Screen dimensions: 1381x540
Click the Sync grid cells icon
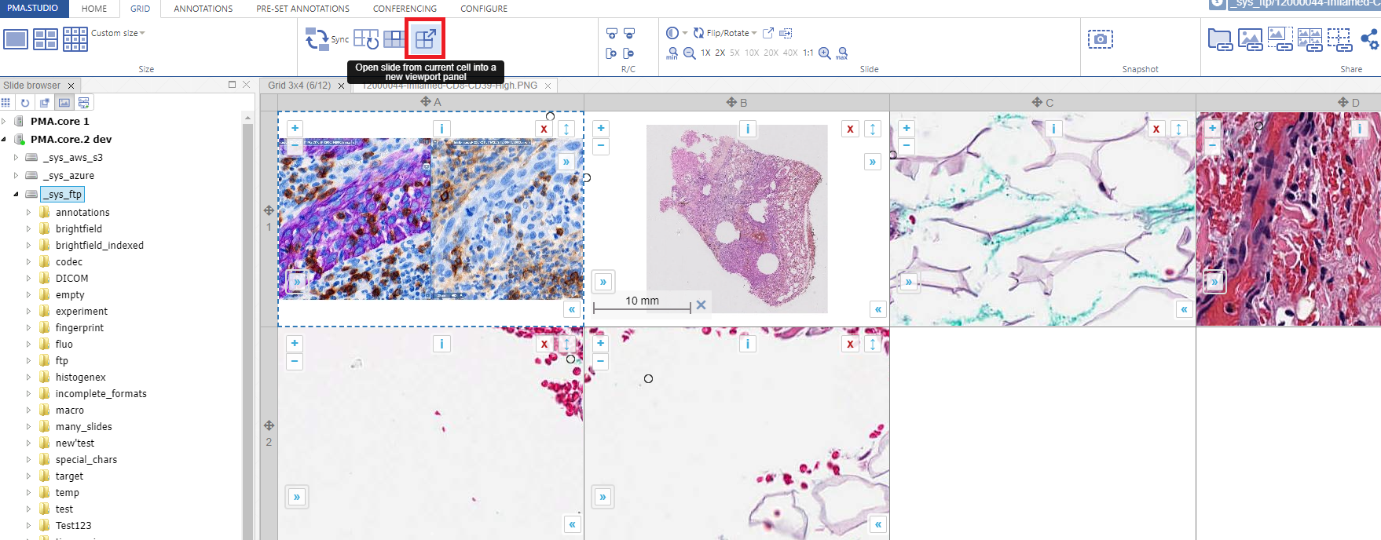click(x=317, y=39)
